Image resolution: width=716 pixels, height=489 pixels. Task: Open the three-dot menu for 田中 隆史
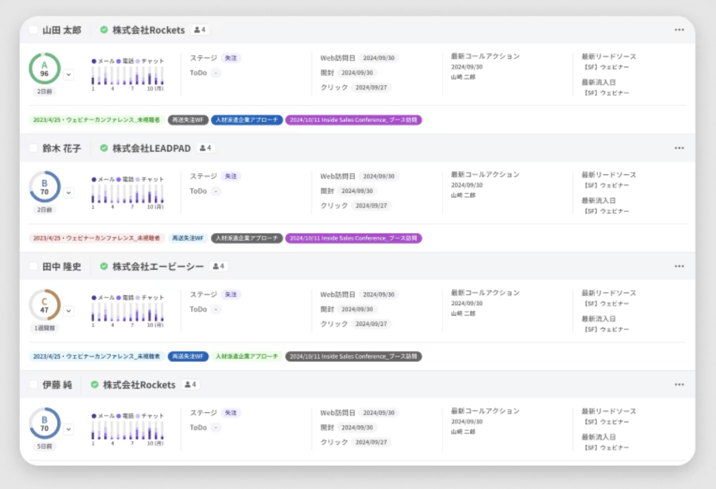[679, 267]
